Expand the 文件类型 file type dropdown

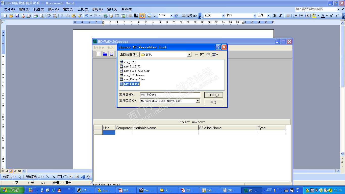coord(198,101)
